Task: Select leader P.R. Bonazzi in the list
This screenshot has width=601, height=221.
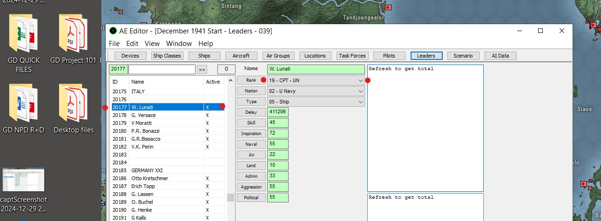Action: 167,131
